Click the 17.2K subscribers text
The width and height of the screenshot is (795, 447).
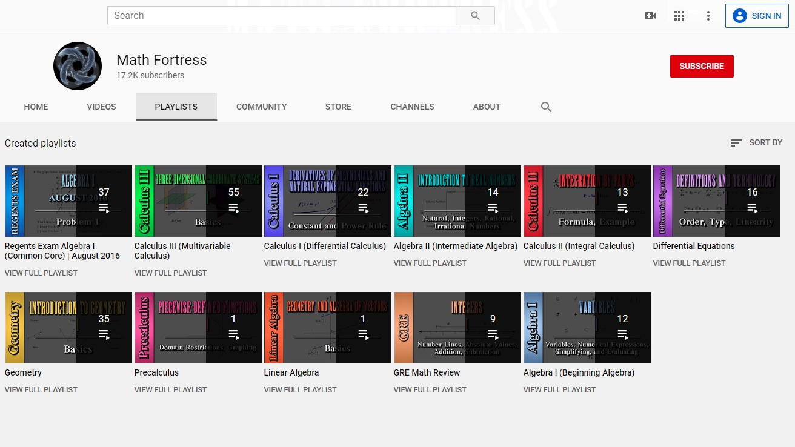[150, 76]
